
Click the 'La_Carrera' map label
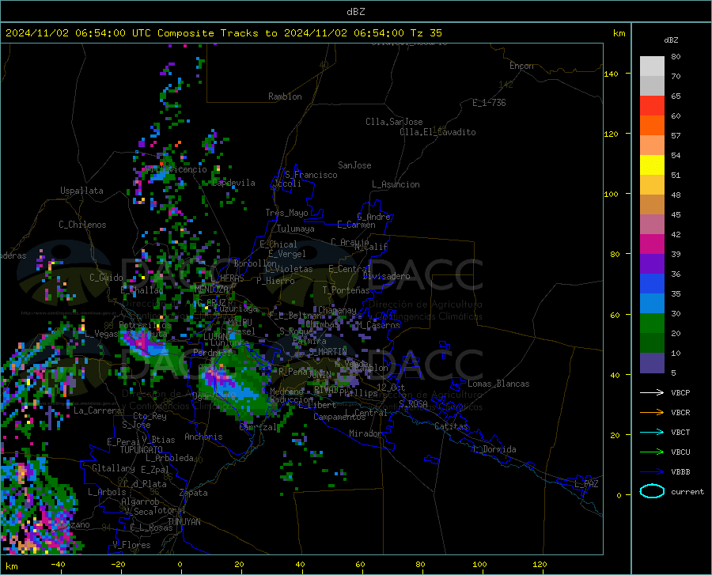tap(97, 410)
